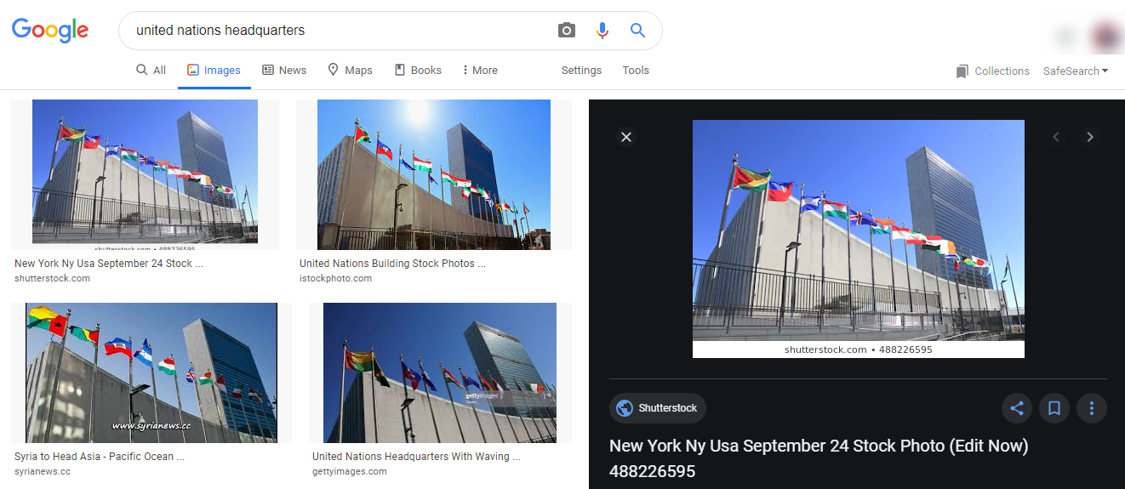Share the previewed image
Viewport: 1125px width, 489px height.
tap(1017, 408)
